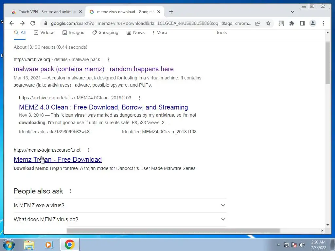Open the Extensions puzzle icon
This screenshot has width=335, height=251.
point(291,23)
